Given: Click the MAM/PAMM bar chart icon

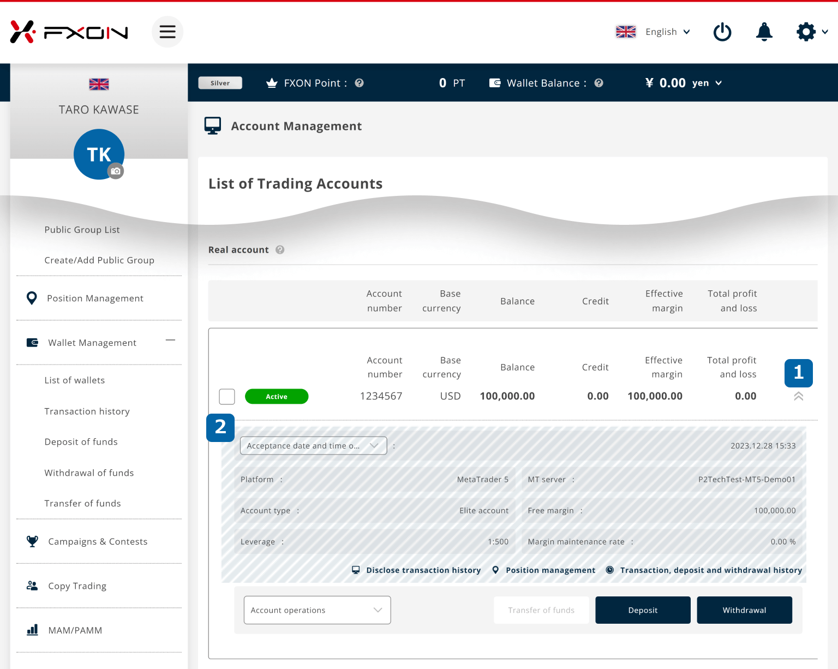Looking at the screenshot, I should (32, 630).
